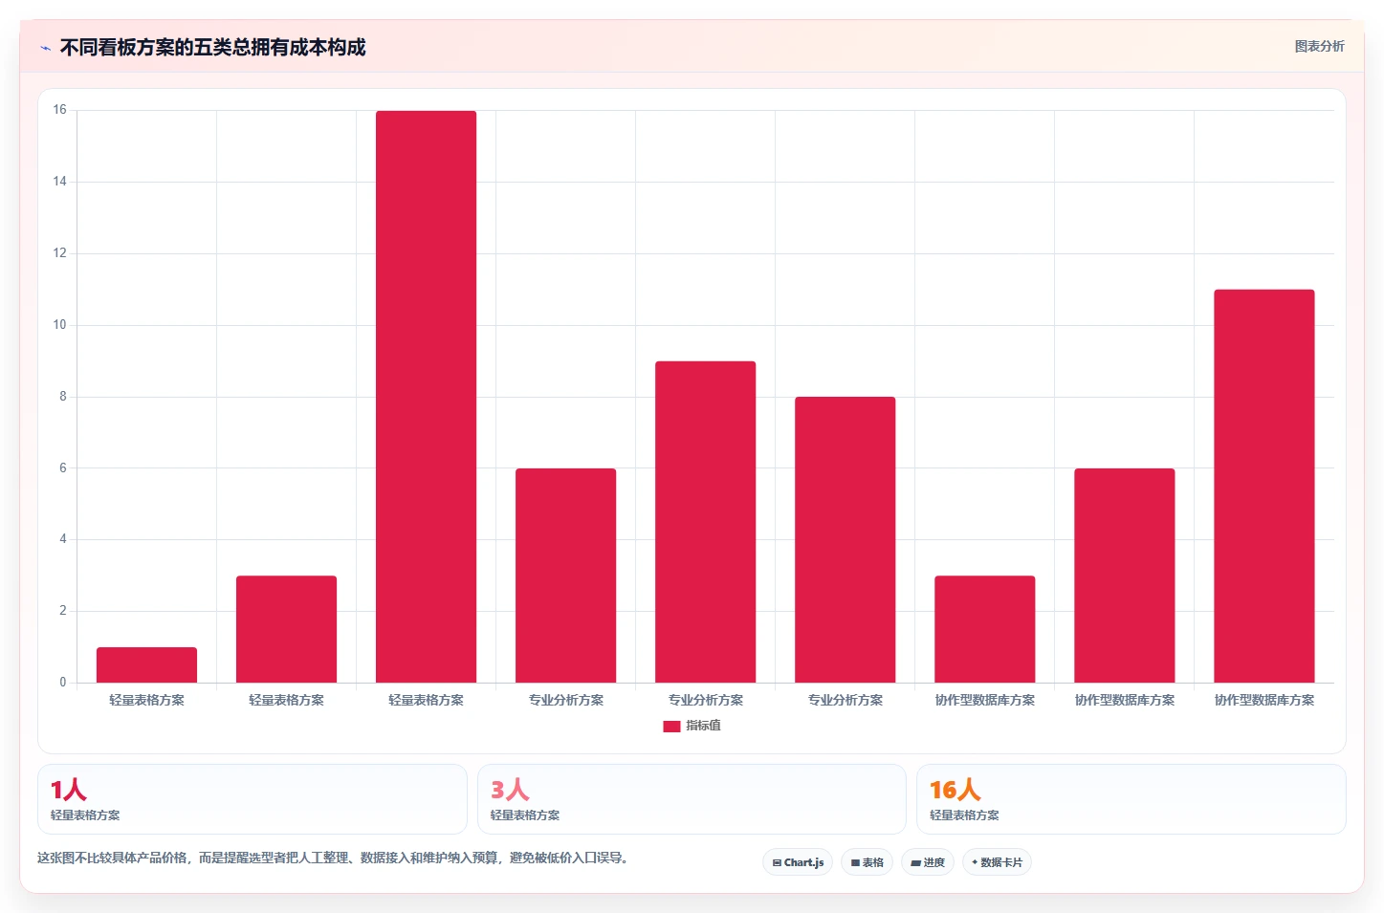Click the 专业分析方案 bar with value 6
Screen dimensions: 1384x913
(565, 576)
